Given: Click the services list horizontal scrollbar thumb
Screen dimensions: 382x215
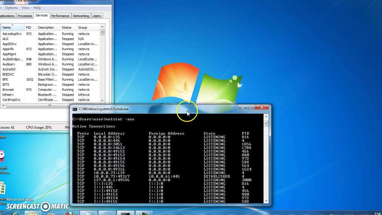Looking at the screenshot, I should point(50,105).
